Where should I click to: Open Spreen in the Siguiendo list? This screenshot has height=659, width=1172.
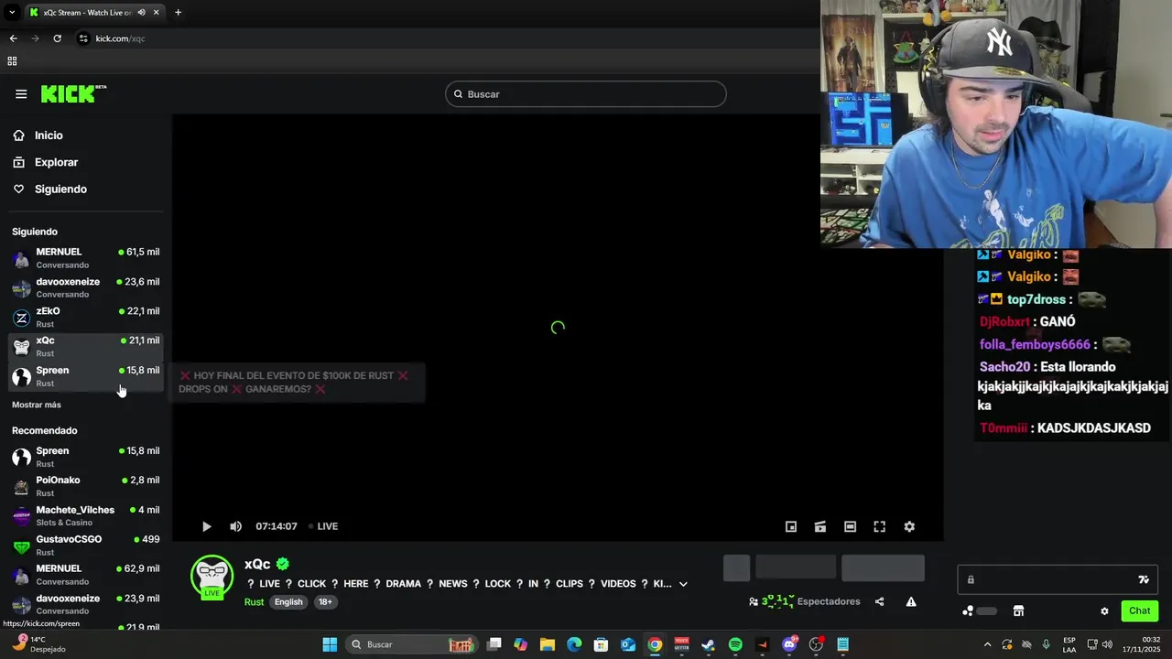(x=86, y=375)
